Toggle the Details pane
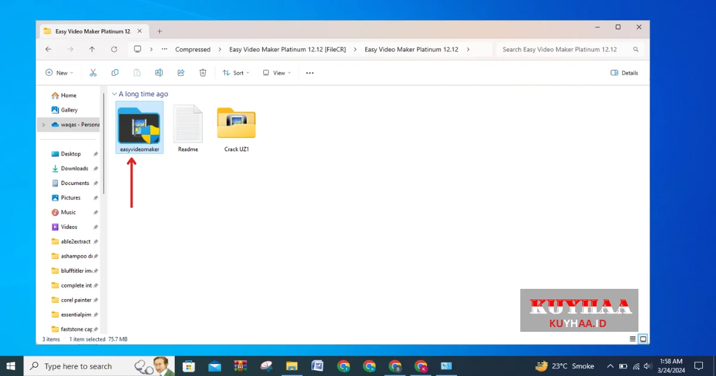 [x=624, y=73]
